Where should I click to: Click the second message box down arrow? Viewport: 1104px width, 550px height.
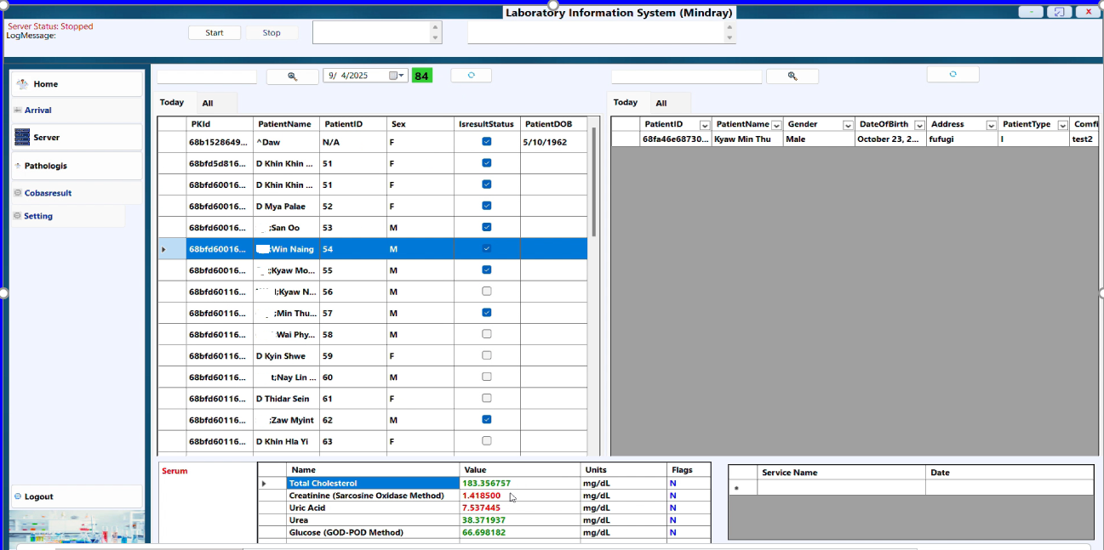click(729, 37)
